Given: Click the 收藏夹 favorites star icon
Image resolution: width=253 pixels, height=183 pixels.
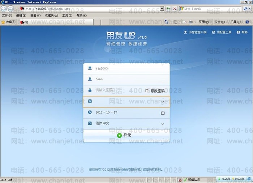Looking at the screenshot, I should click(x=3, y=22).
